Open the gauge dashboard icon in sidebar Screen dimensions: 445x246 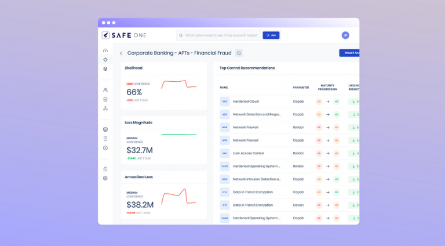[105, 50]
